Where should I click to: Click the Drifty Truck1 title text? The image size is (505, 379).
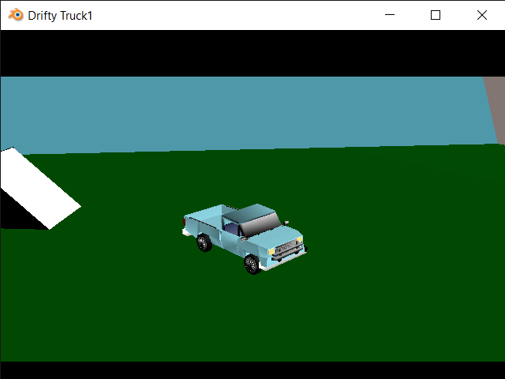pos(60,15)
